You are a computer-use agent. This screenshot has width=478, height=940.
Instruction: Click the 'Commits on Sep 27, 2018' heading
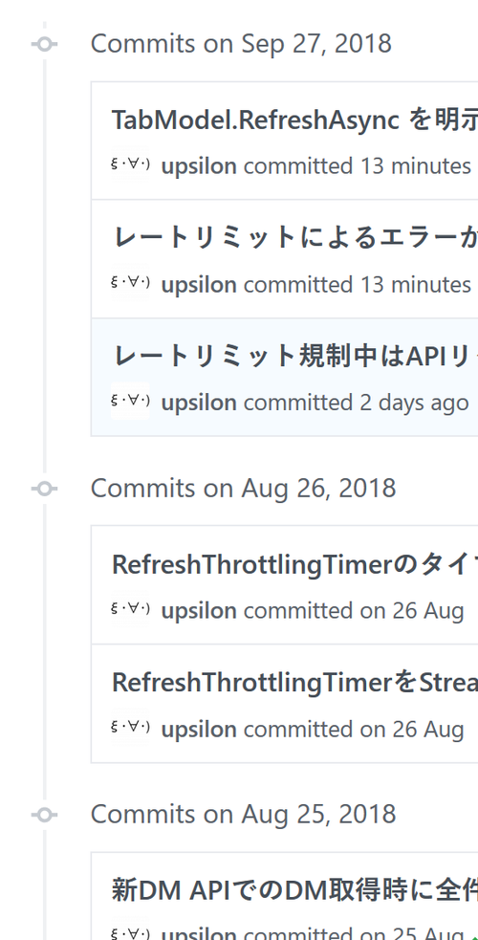click(241, 44)
